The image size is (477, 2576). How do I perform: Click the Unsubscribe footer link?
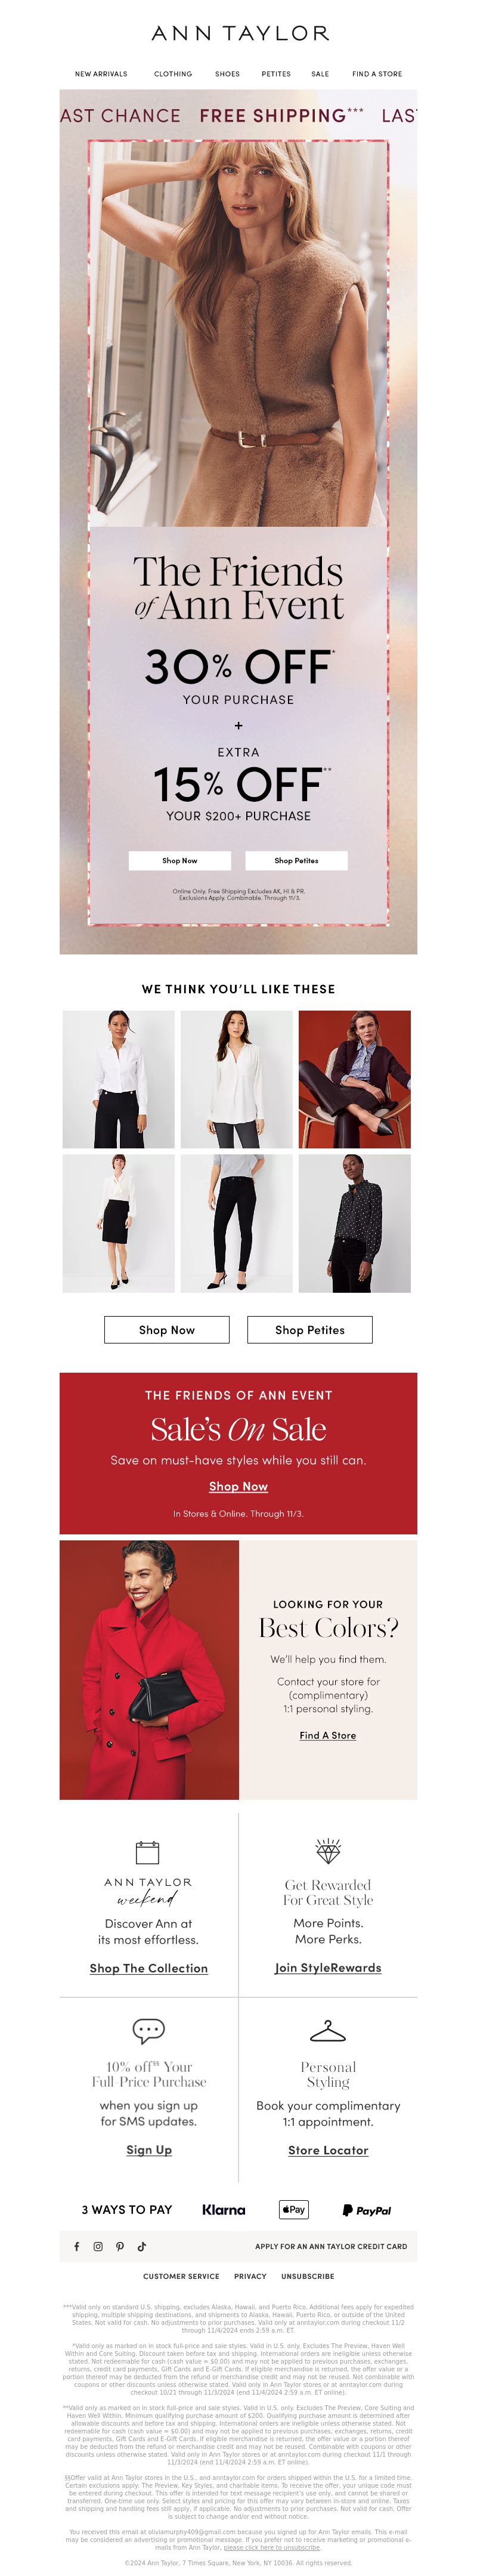(x=308, y=2276)
